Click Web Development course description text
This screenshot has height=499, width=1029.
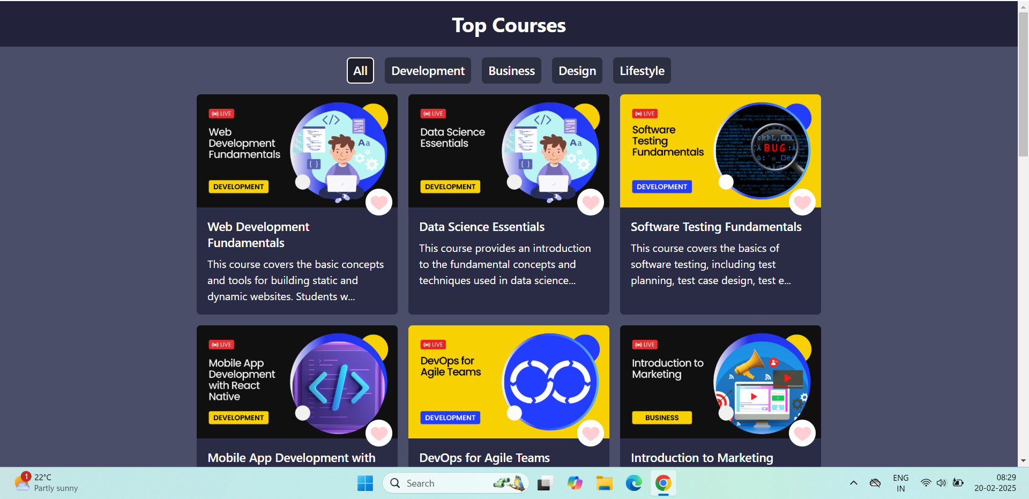(296, 280)
